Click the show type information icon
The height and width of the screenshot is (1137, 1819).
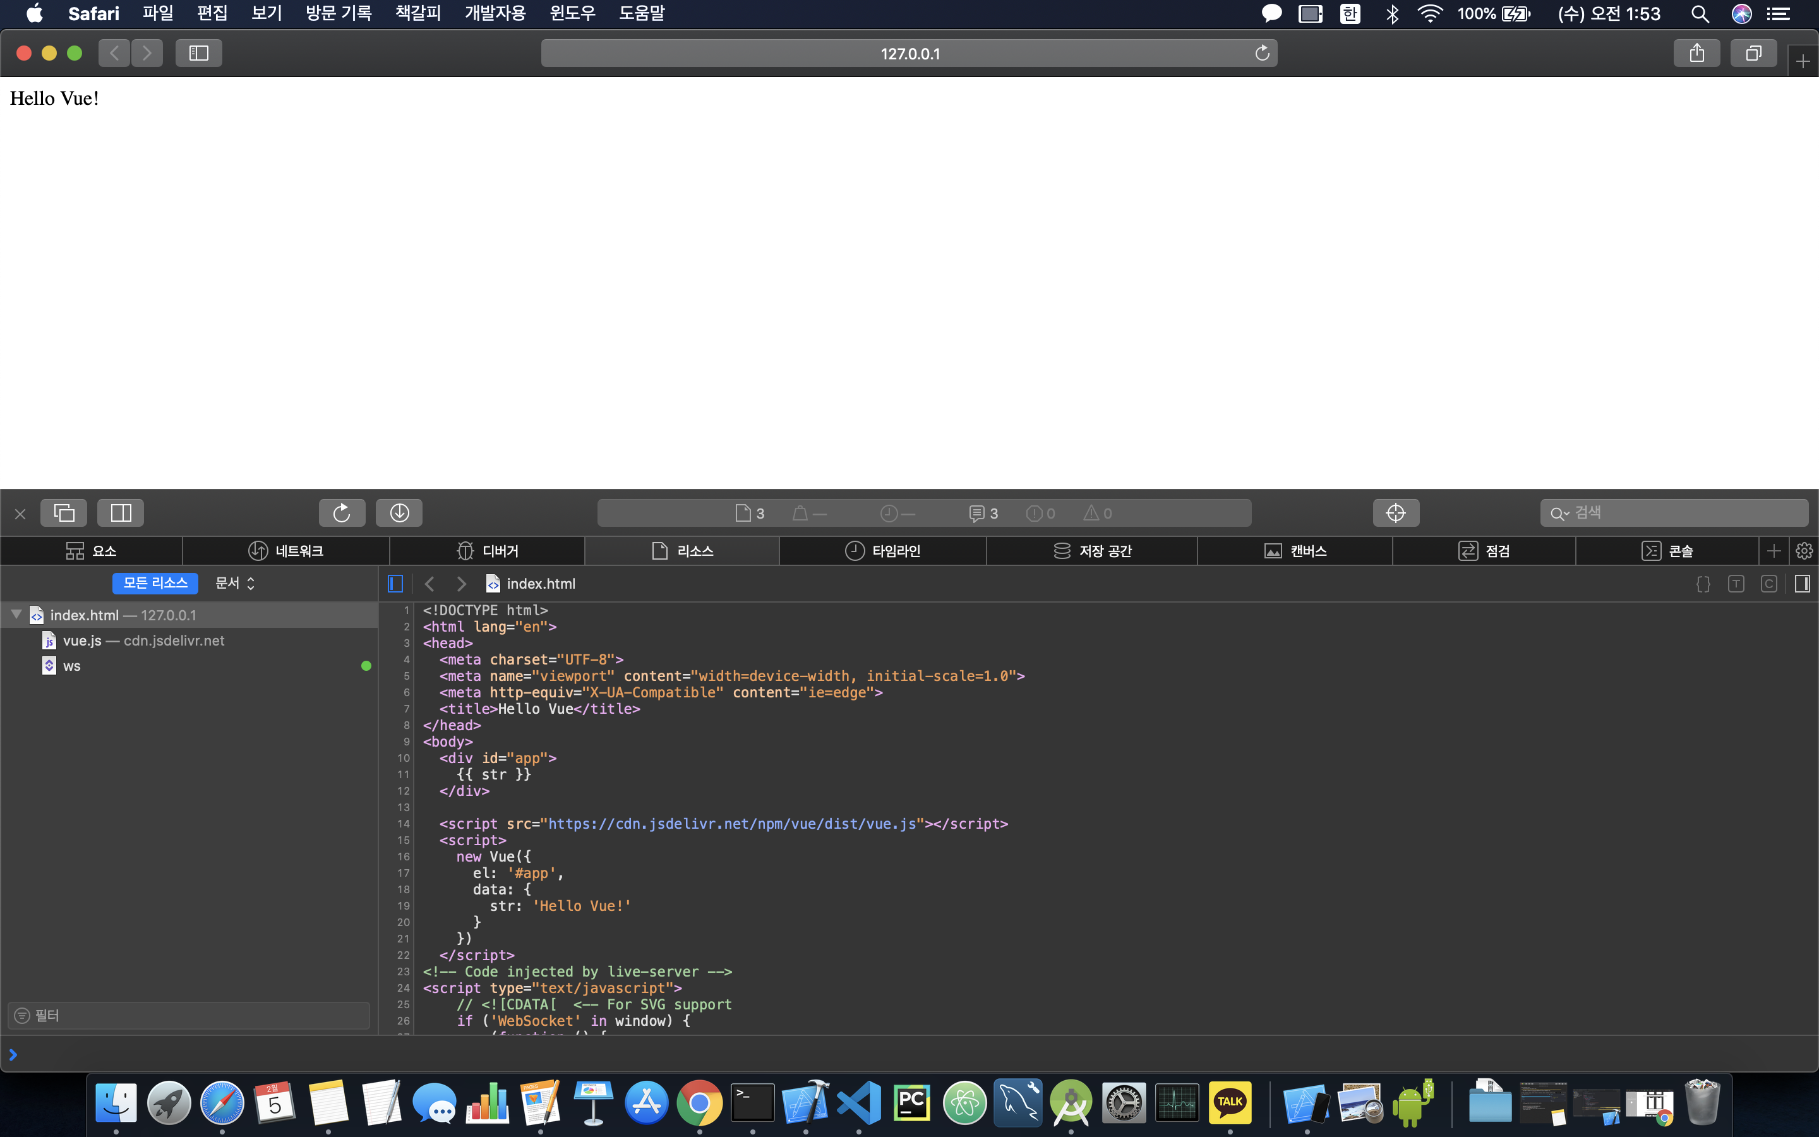[x=1736, y=584]
